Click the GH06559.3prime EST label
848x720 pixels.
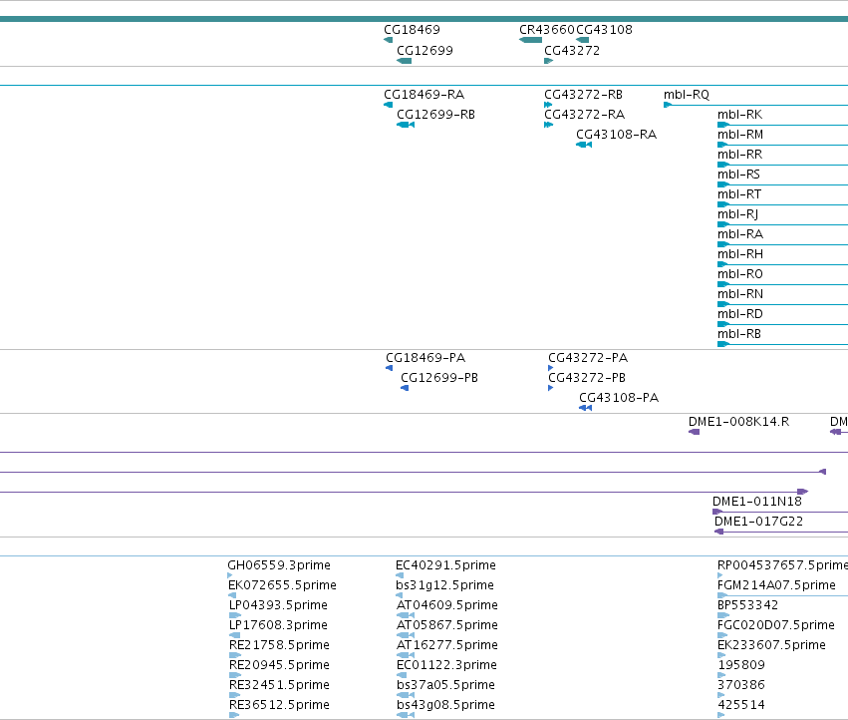click(279, 565)
